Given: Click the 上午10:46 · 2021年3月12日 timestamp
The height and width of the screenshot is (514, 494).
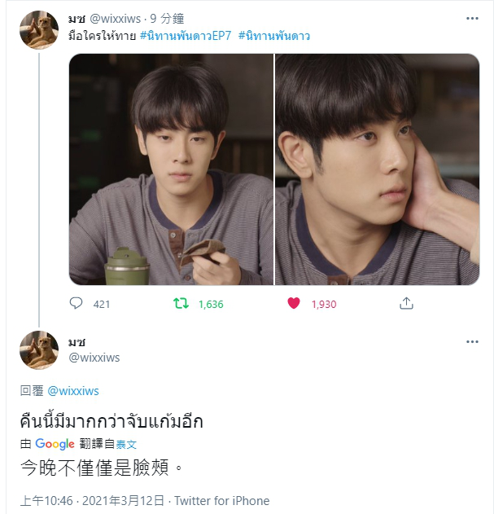Looking at the screenshot, I should 92,501.
